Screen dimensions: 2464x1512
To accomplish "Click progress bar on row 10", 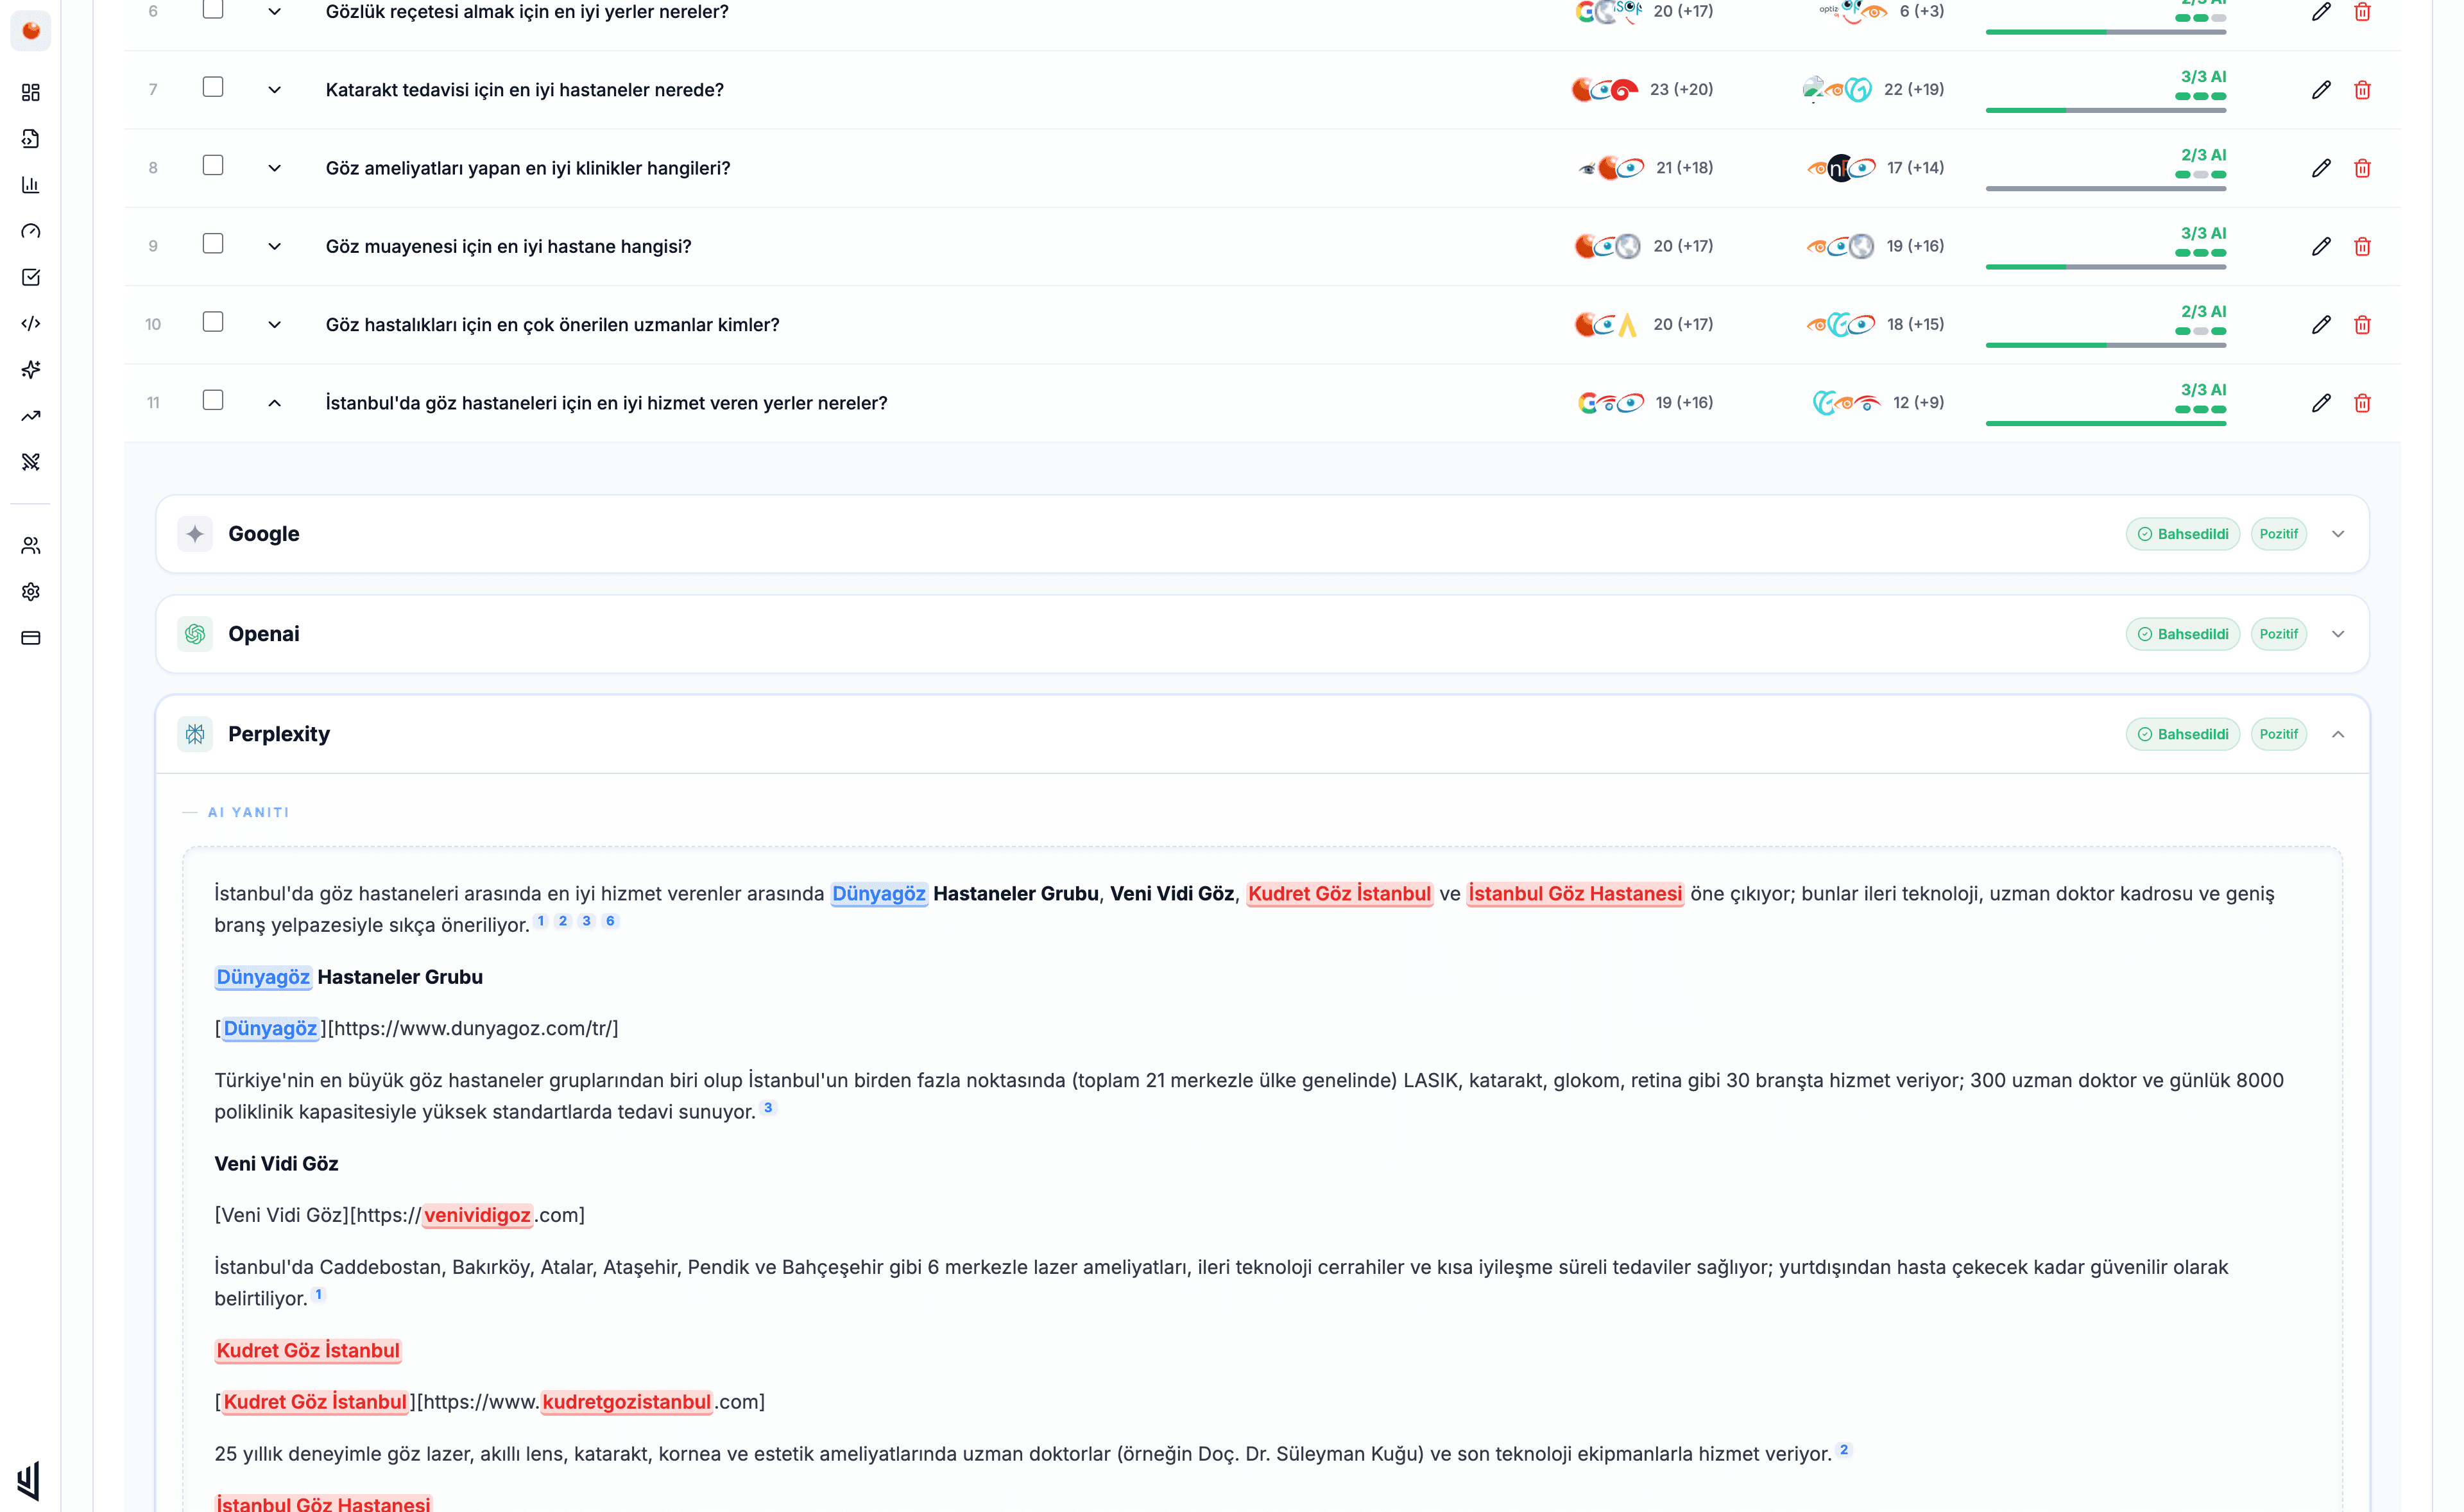I will click(2105, 345).
